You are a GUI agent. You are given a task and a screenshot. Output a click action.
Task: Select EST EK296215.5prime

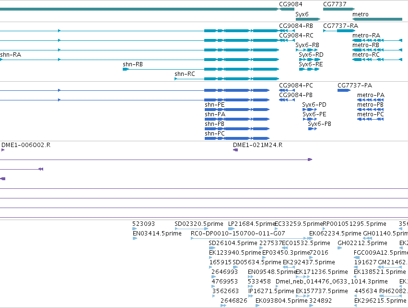point(356,306)
